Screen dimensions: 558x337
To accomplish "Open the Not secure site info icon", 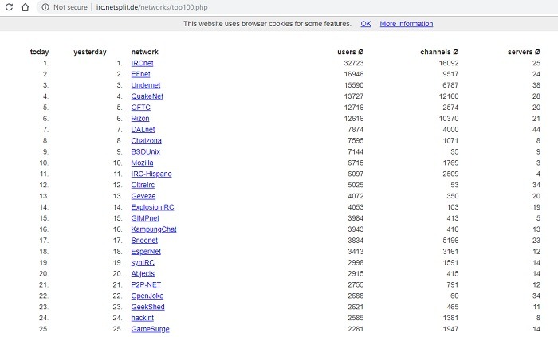I will (45, 7).
